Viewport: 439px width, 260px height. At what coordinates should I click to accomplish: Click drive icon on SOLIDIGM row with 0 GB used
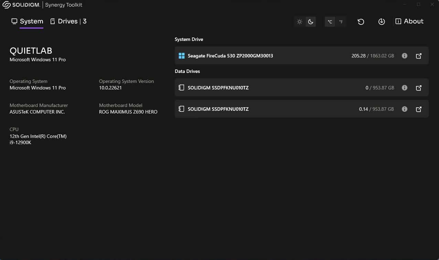(x=182, y=88)
